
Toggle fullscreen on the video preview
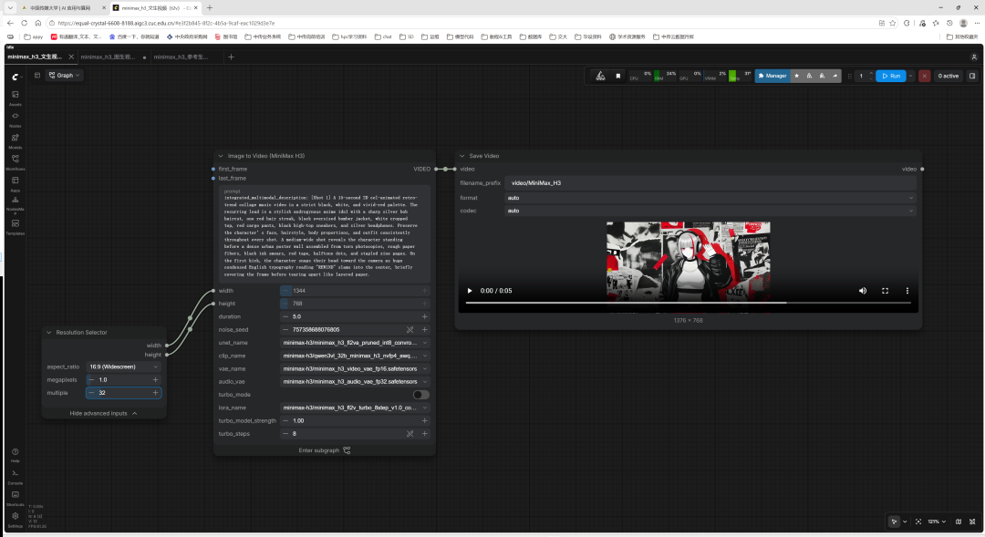pyautogui.click(x=885, y=291)
